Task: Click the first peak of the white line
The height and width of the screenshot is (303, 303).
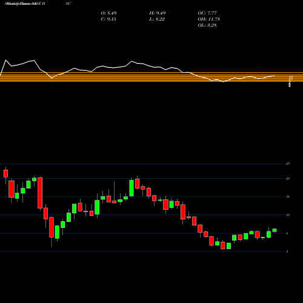Action: [x=5, y=60]
